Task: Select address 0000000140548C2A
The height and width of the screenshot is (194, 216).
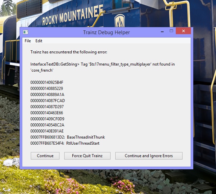Action: [x=47, y=125]
